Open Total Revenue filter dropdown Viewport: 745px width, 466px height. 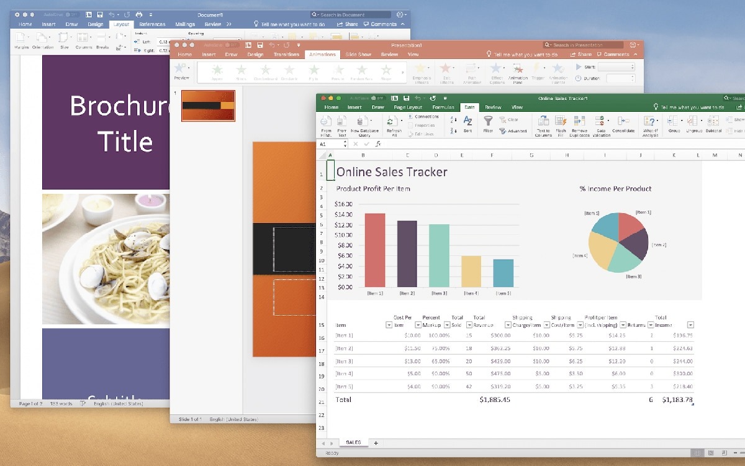[x=508, y=325]
